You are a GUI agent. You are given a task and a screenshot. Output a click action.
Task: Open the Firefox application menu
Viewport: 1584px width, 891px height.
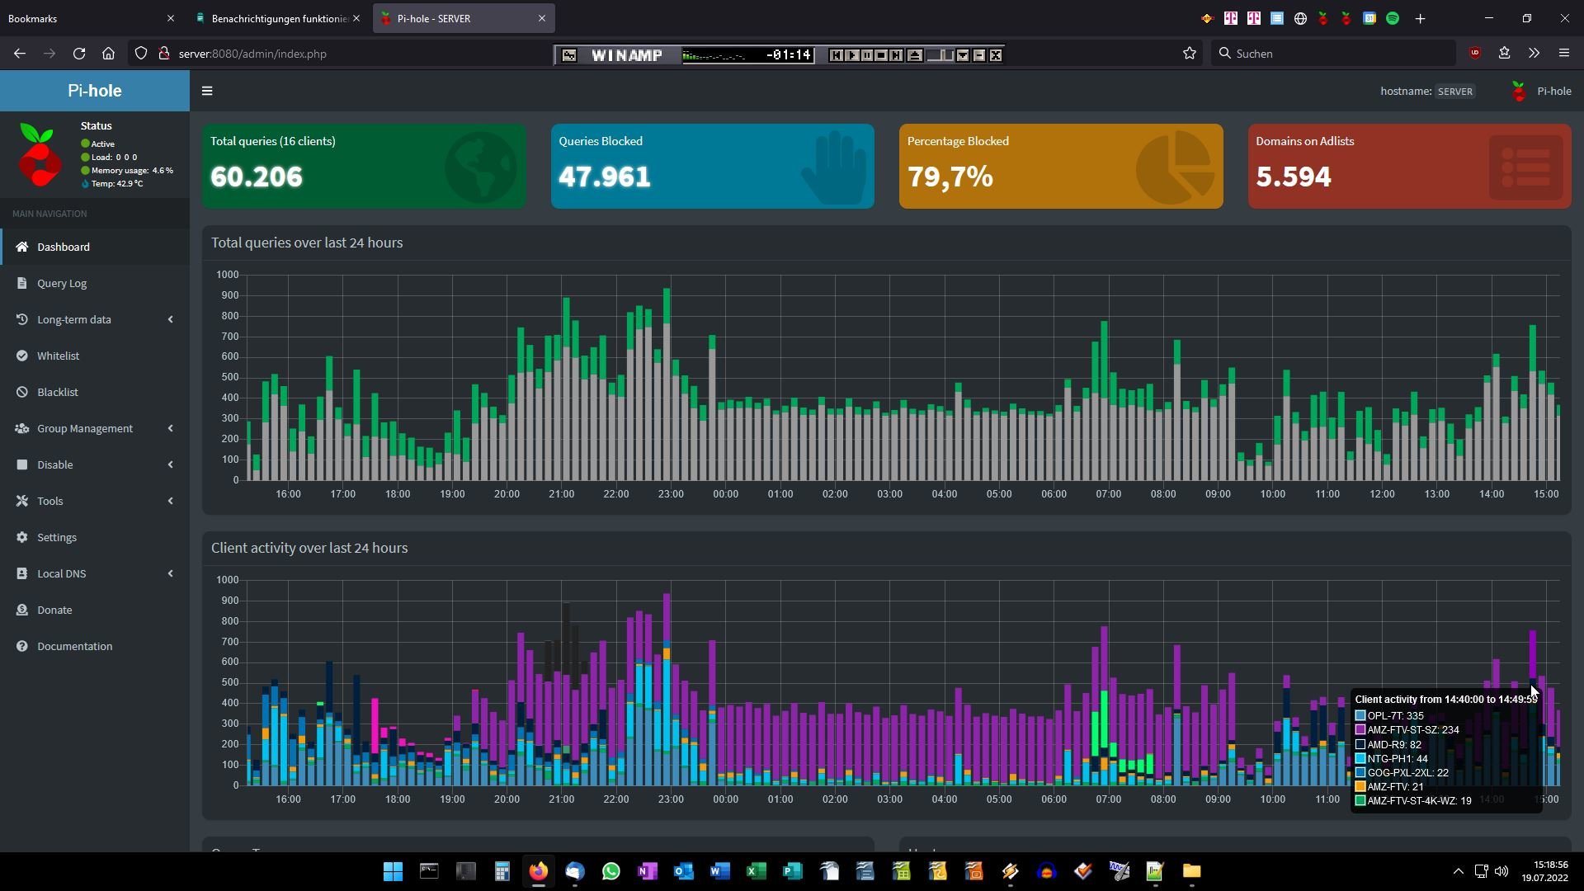click(1563, 54)
